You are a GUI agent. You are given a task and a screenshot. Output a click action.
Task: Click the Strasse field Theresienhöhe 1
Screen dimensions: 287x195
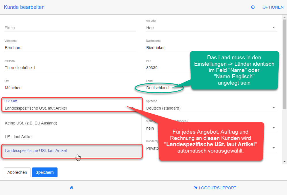point(70,68)
